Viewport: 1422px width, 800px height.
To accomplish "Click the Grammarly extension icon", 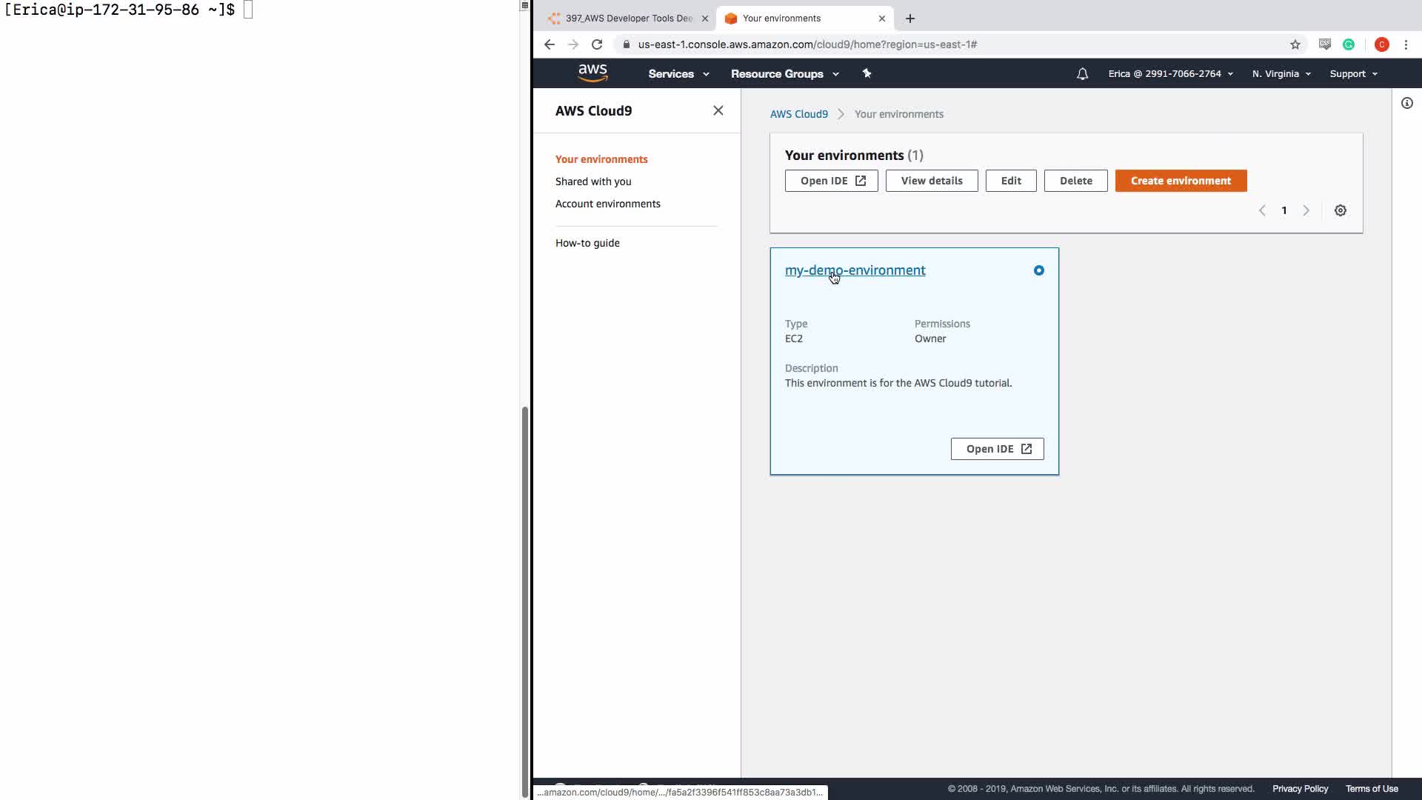I will coord(1349,44).
